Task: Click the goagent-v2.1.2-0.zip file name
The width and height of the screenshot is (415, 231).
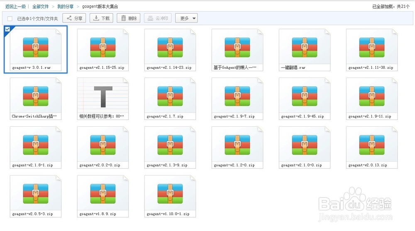Action: 234,165
